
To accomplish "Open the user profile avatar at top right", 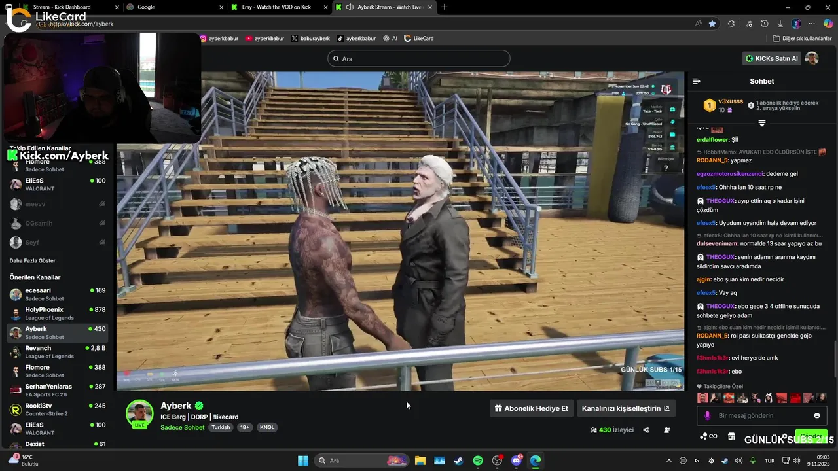I will [812, 58].
